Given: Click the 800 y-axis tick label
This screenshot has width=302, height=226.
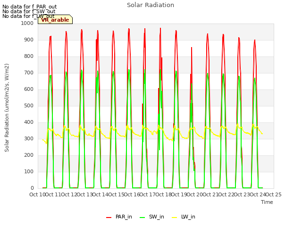Looking at the screenshot, I should [x=29, y=56].
